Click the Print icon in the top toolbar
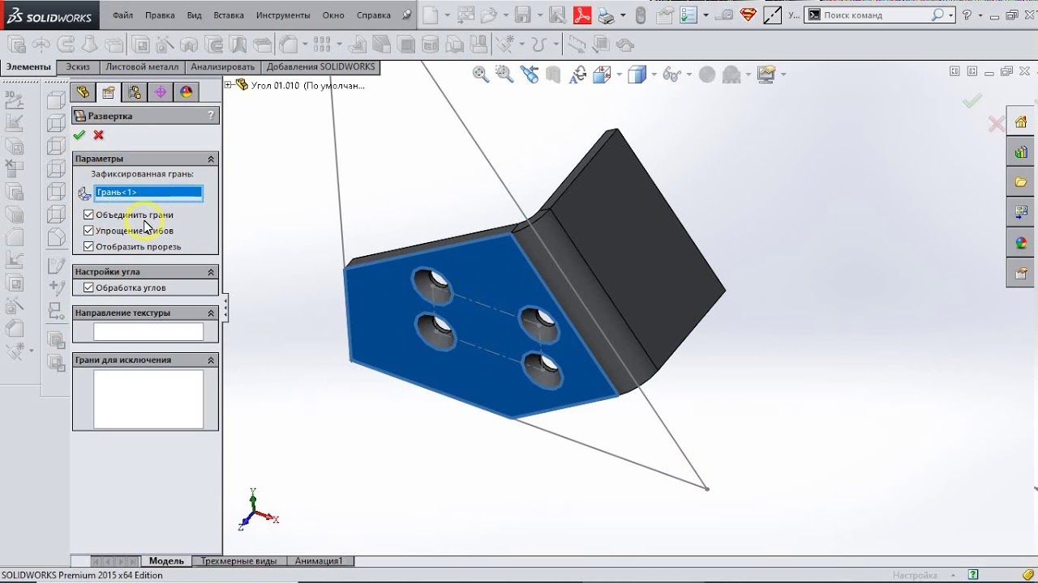The image size is (1038, 583). click(x=606, y=15)
